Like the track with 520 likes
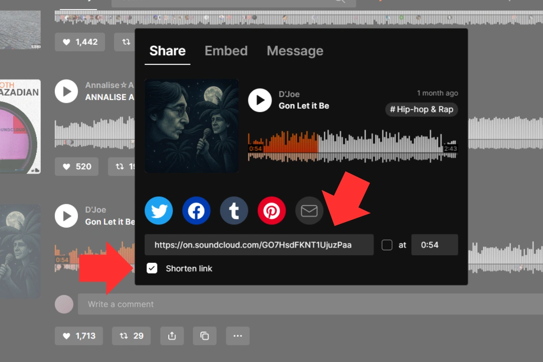The image size is (543, 362). (77, 167)
